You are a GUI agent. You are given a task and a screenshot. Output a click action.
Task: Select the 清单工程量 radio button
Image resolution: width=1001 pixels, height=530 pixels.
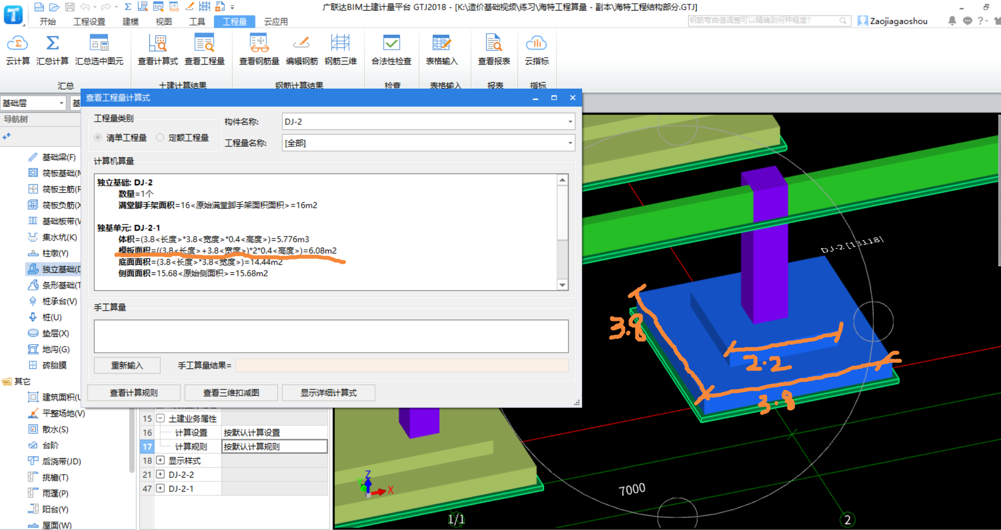tap(98, 138)
